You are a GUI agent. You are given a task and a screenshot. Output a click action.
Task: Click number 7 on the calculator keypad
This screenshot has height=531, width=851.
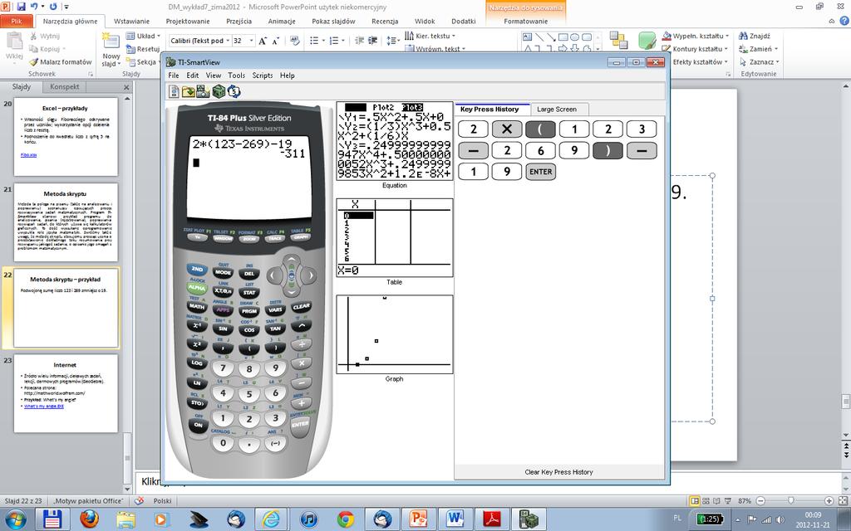[223, 368]
